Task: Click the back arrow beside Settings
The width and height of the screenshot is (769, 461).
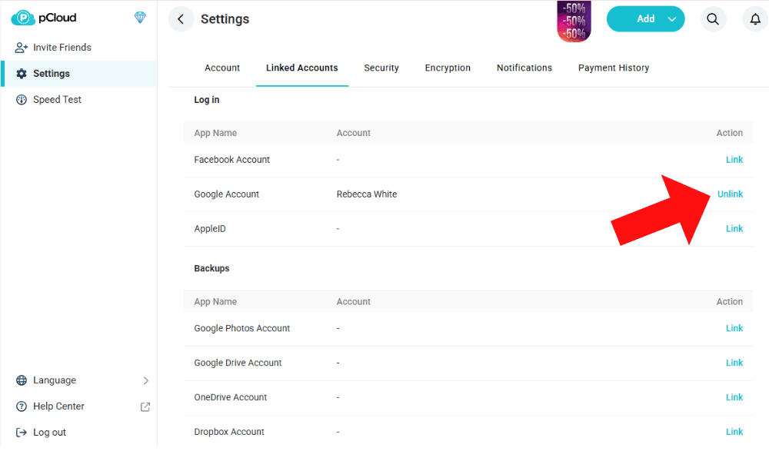Action: 181,19
